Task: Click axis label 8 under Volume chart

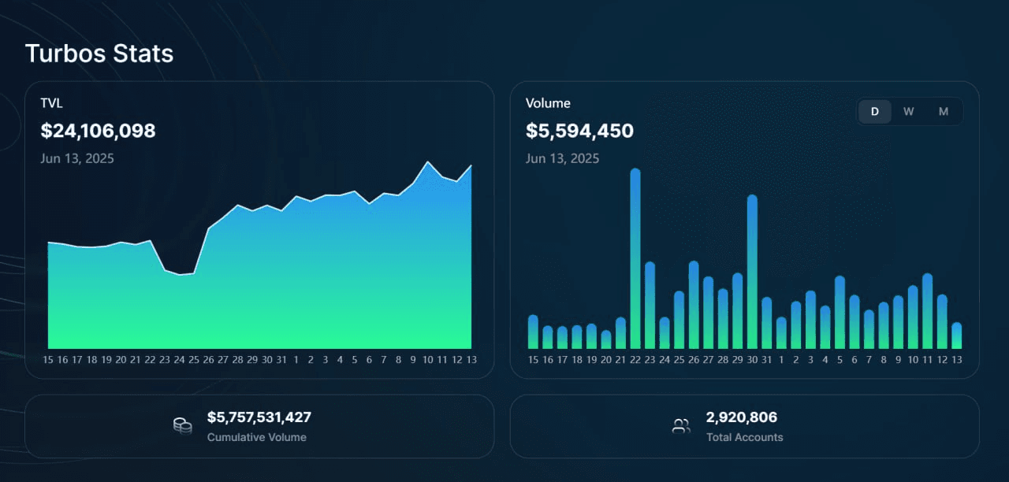Action: click(884, 359)
